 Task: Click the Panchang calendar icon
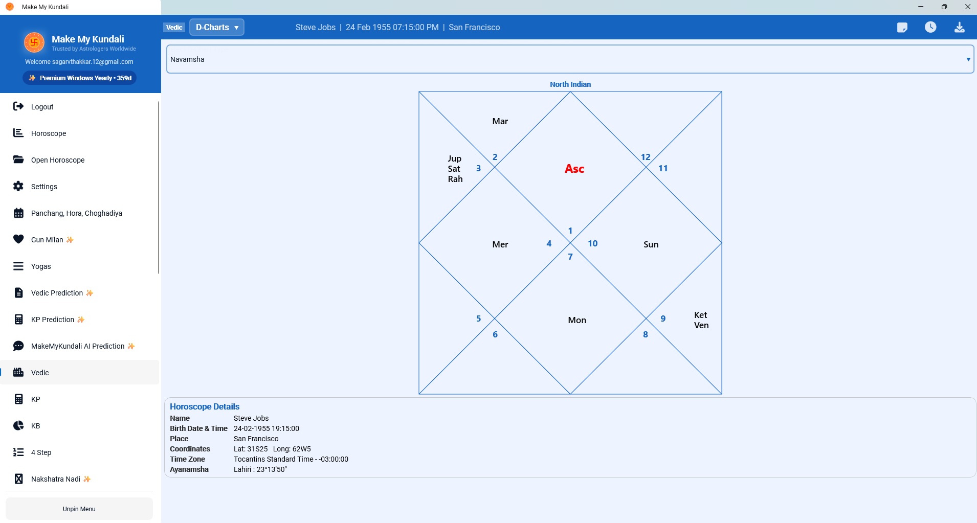pos(18,213)
